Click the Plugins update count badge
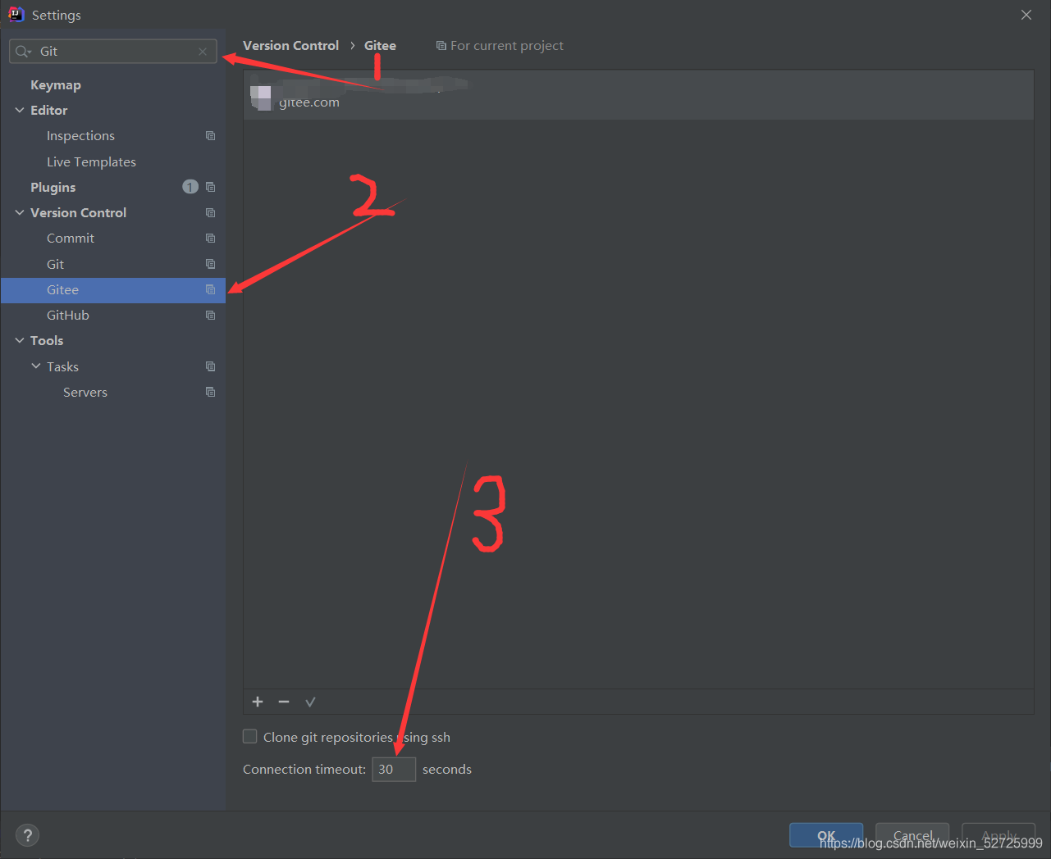Screen dimensions: 1051x859 coord(190,187)
